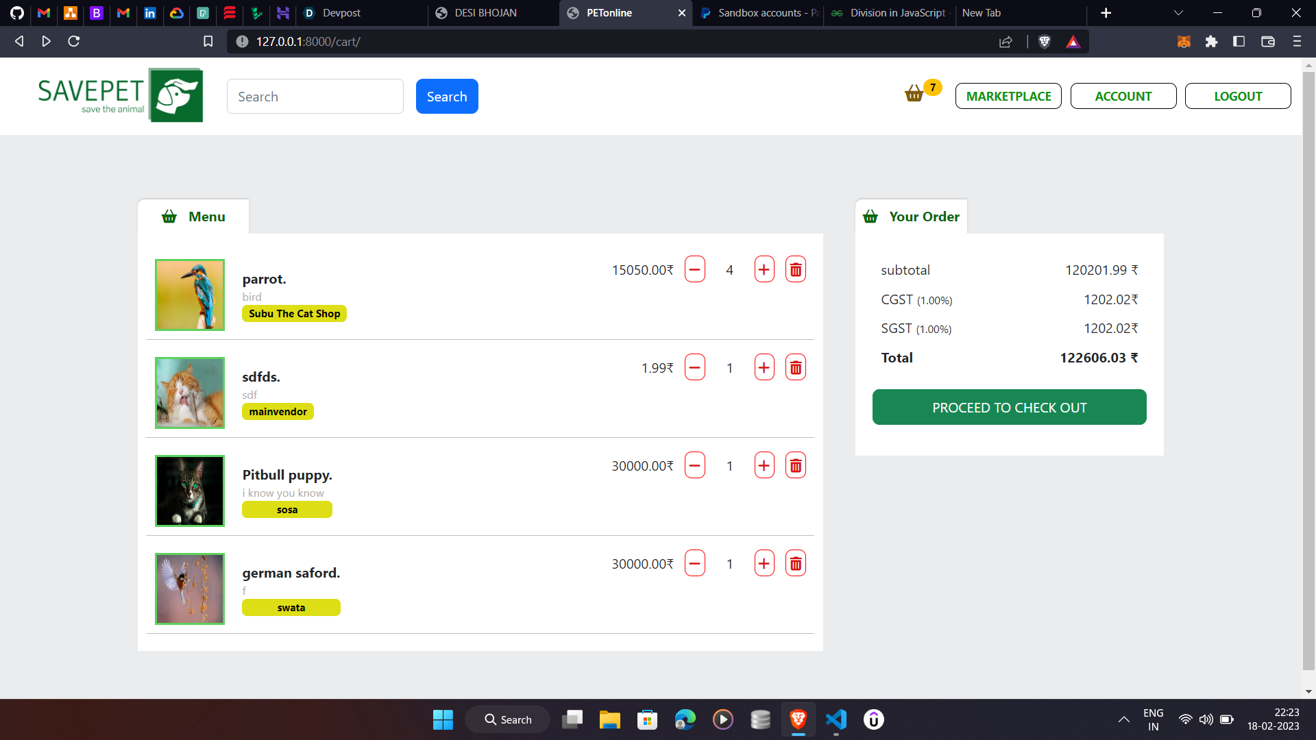Click inside the Search input field
This screenshot has height=740, width=1316.
coord(315,96)
